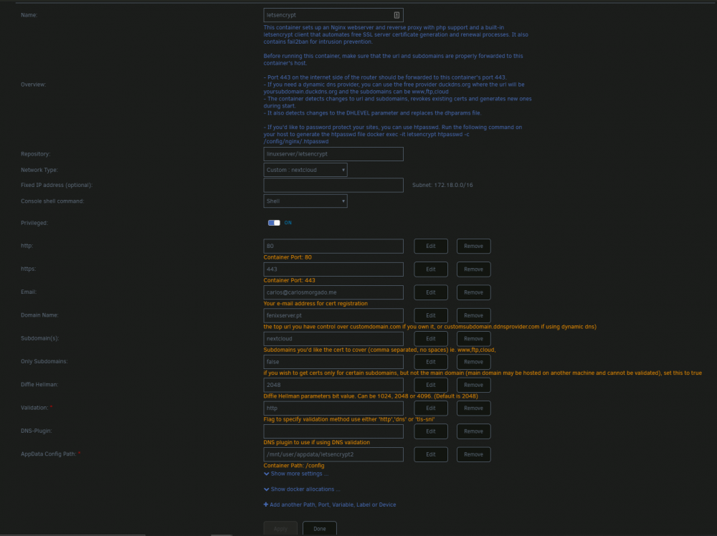The width and height of the screenshot is (717, 536).
Task: Click the Repository input field
Action: click(333, 154)
